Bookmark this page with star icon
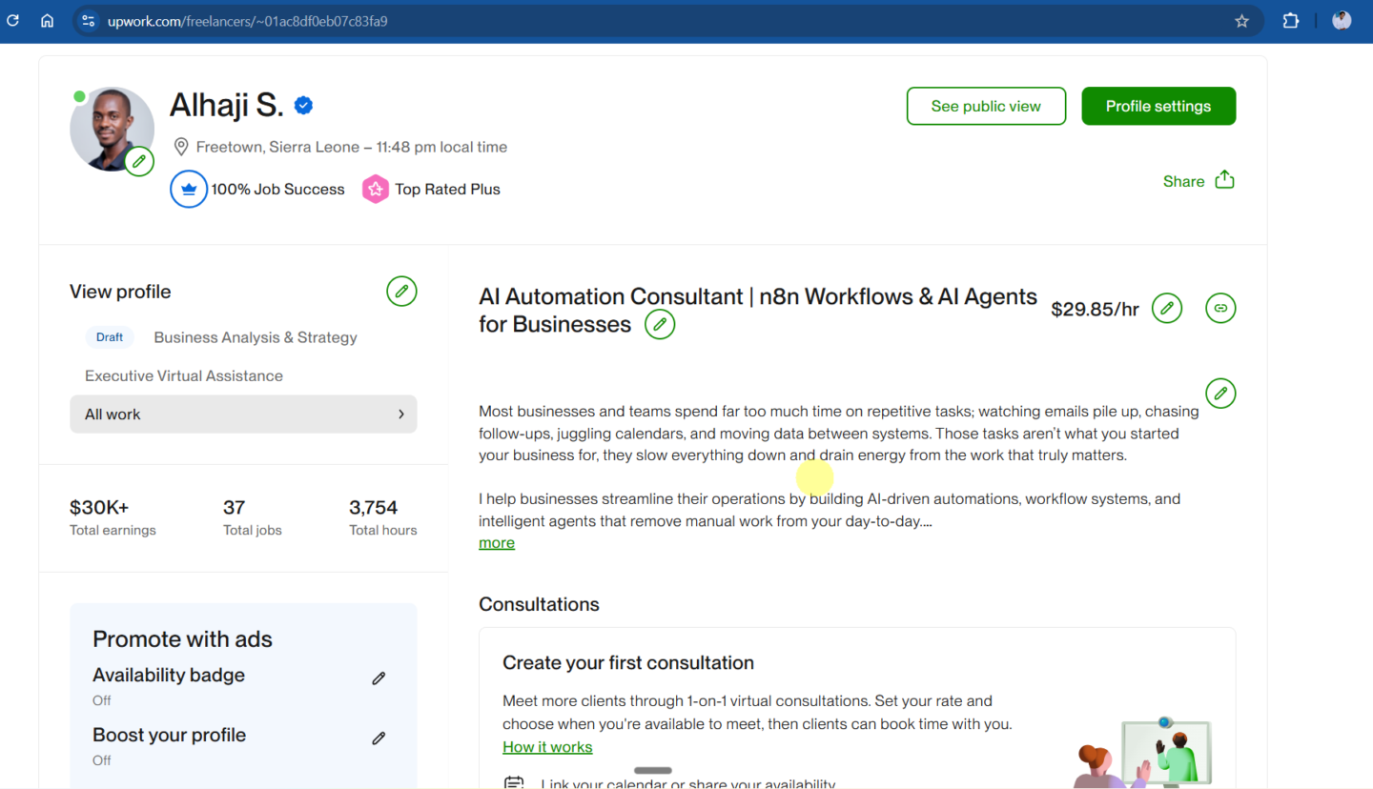Image resolution: width=1373 pixels, height=789 pixels. click(x=1241, y=21)
